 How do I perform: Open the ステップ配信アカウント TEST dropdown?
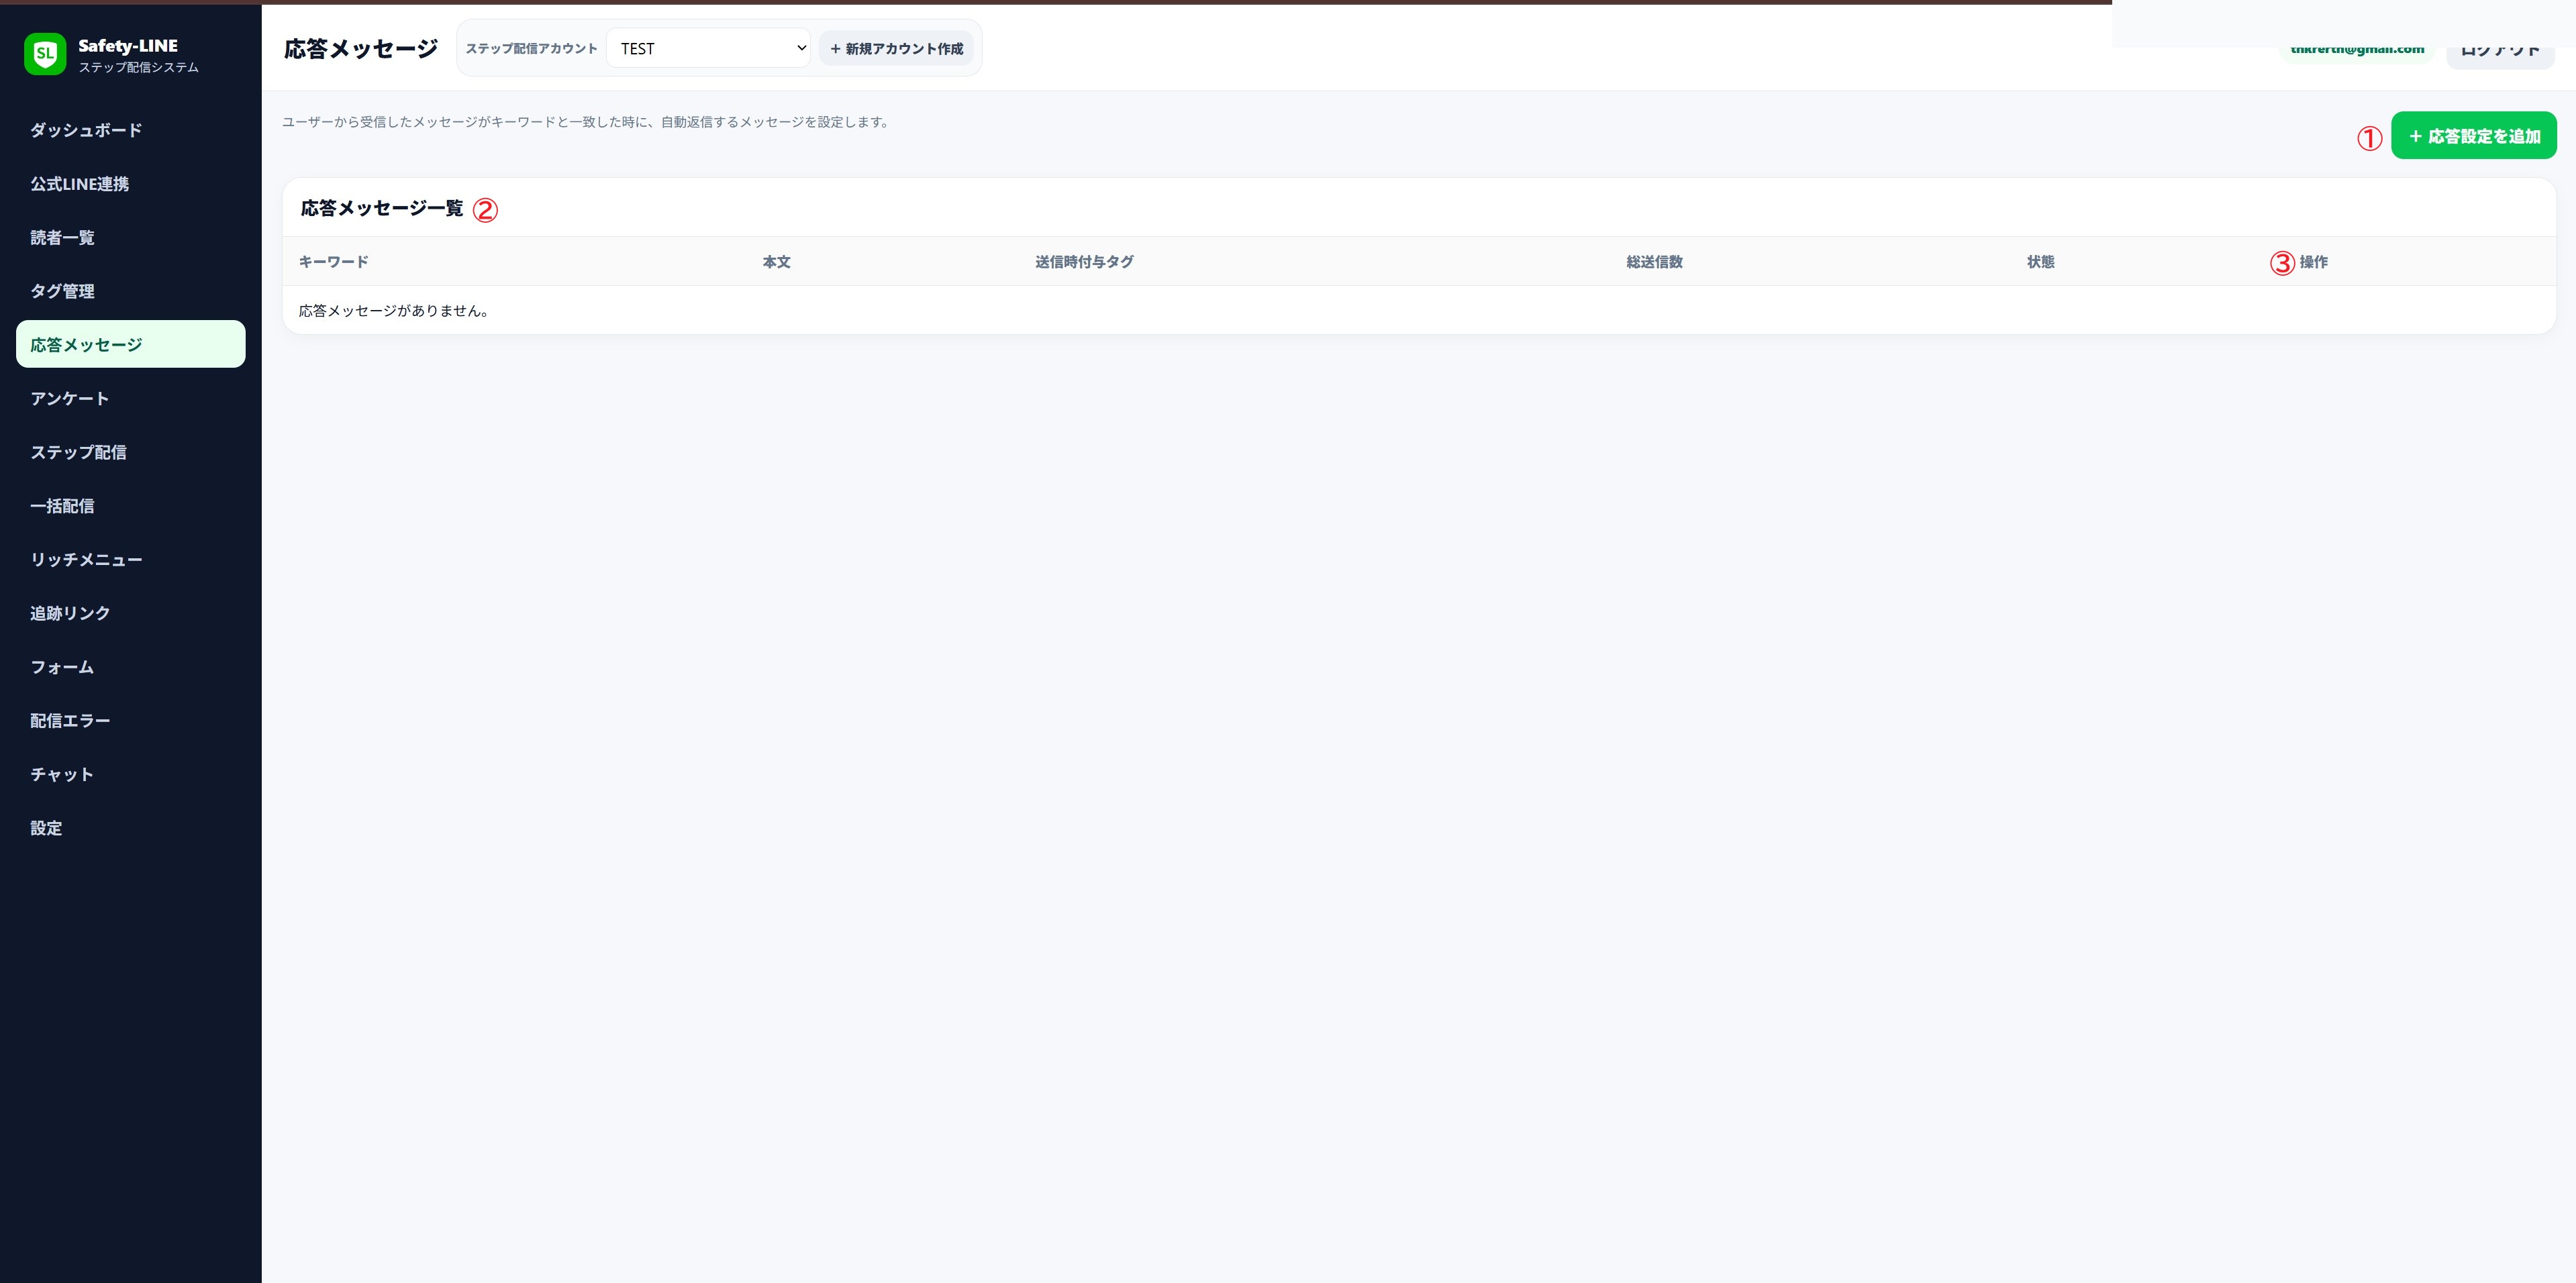[x=708, y=48]
